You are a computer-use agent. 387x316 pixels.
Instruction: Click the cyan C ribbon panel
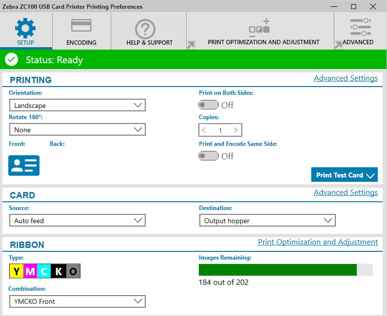point(44,271)
